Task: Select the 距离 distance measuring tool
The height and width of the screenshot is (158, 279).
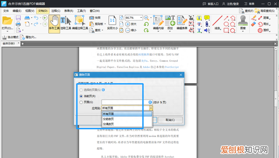Action: (264, 18)
